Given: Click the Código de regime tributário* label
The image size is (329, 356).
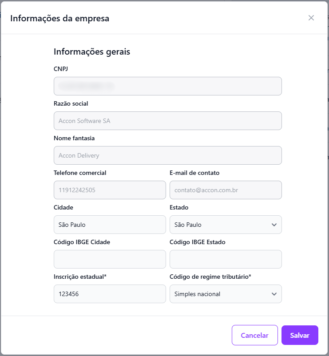Looking at the screenshot, I should click(x=210, y=277).
